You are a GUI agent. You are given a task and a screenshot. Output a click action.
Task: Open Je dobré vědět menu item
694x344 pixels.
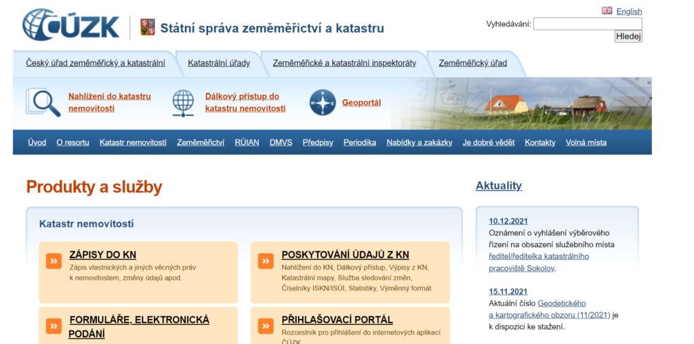489,142
